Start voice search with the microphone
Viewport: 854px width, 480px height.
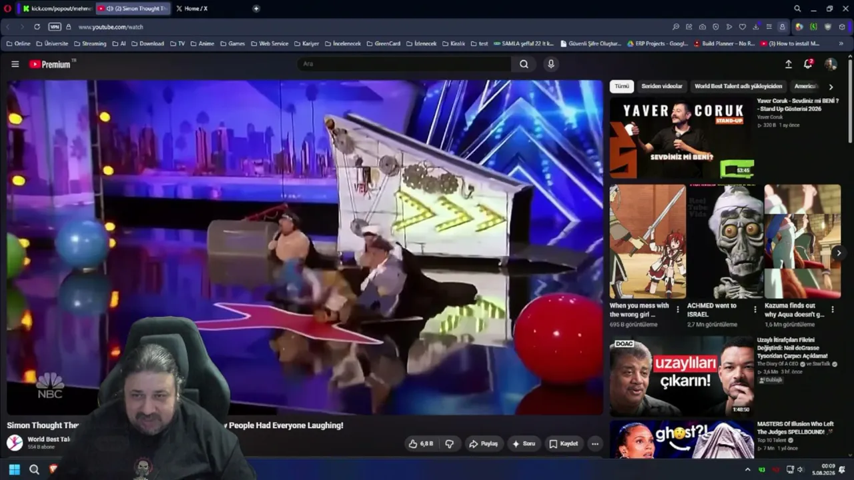550,64
